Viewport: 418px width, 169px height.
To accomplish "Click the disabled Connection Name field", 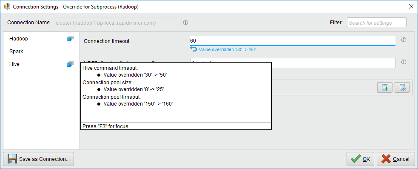I will point(117,23).
